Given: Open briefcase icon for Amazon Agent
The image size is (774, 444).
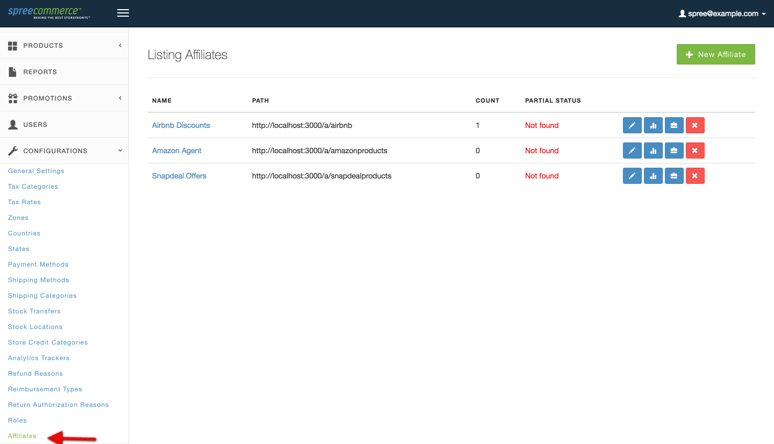Looking at the screenshot, I should click(x=674, y=151).
